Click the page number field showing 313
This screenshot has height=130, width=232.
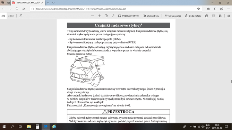3,16
